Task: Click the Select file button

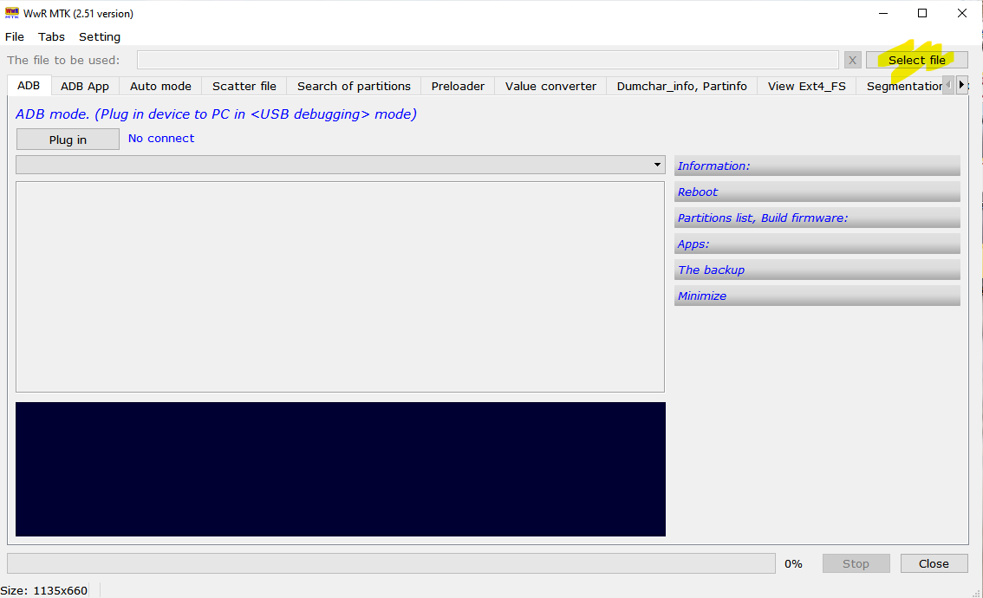Action: pos(916,60)
